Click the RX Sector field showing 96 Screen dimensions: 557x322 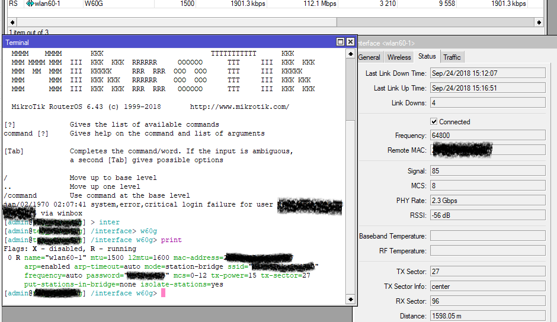(488, 301)
